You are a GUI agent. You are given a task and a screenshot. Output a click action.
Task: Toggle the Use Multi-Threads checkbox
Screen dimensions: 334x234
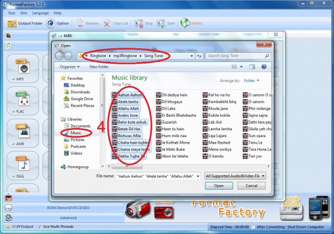(x=39, y=227)
